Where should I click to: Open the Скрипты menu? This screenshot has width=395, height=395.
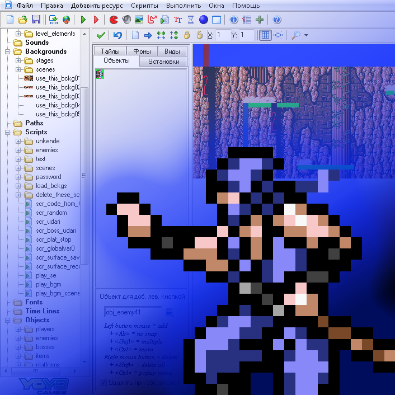pyautogui.click(x=144, y=6)
